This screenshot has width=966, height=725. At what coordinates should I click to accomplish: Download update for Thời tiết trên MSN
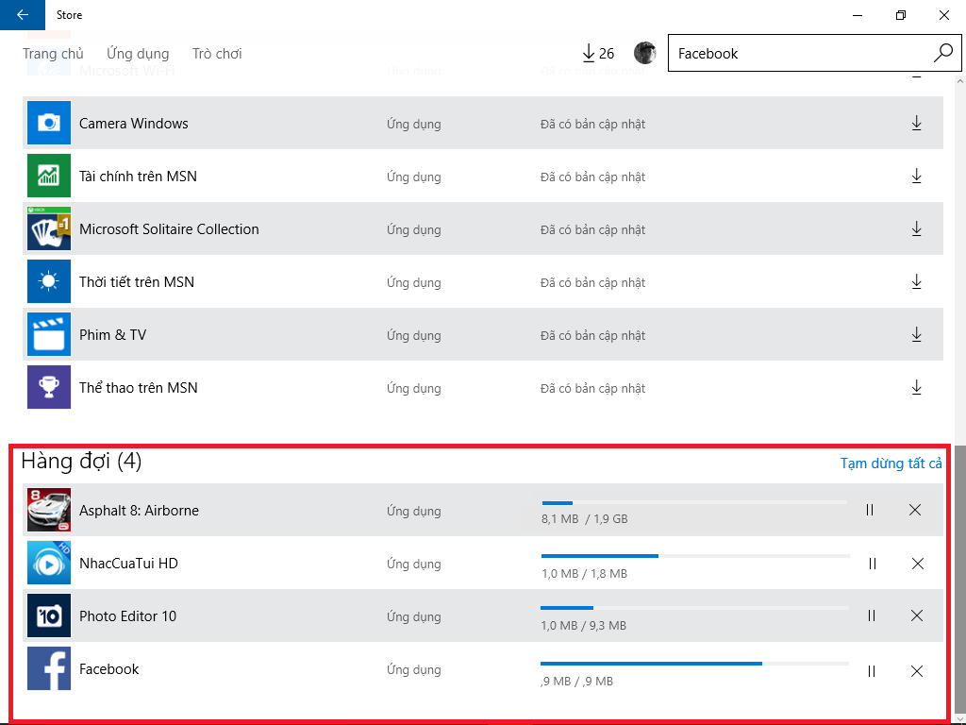click(916, 281)
